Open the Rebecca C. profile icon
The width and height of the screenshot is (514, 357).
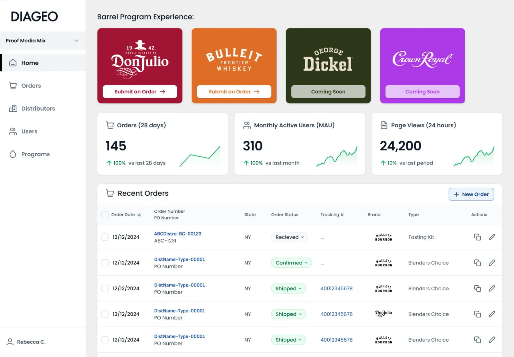click(x=10, y=342)
